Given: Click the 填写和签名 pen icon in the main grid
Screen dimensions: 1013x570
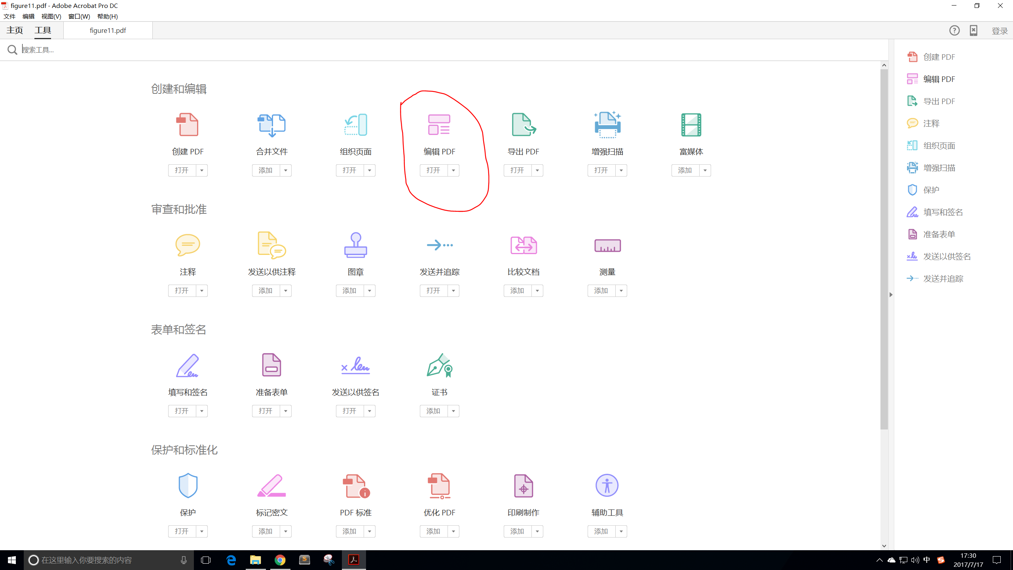Looking at the screenshot, I should tap(188, 365).
